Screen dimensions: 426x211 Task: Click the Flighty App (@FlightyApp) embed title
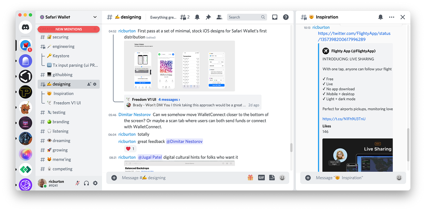click(x=353, y=51)
